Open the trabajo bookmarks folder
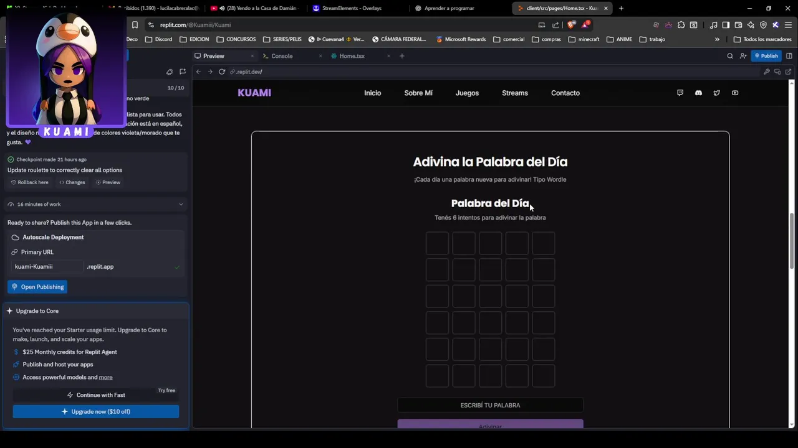The width and height of the screenshot is (798, 448). click(652, 39)
